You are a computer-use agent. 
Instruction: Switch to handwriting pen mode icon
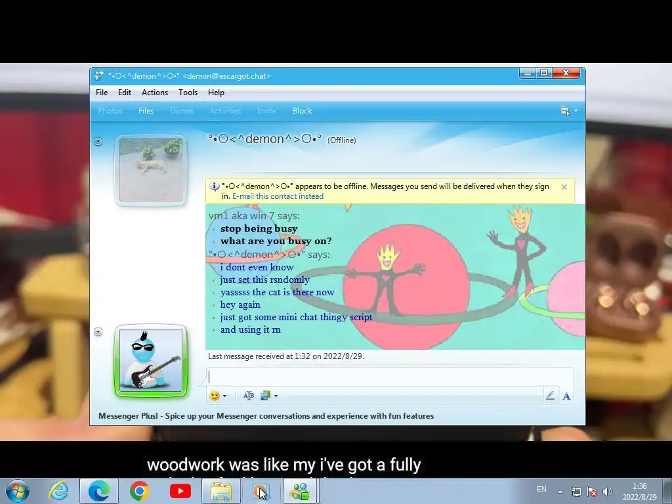pyautogui.click(x=551, y=396)
